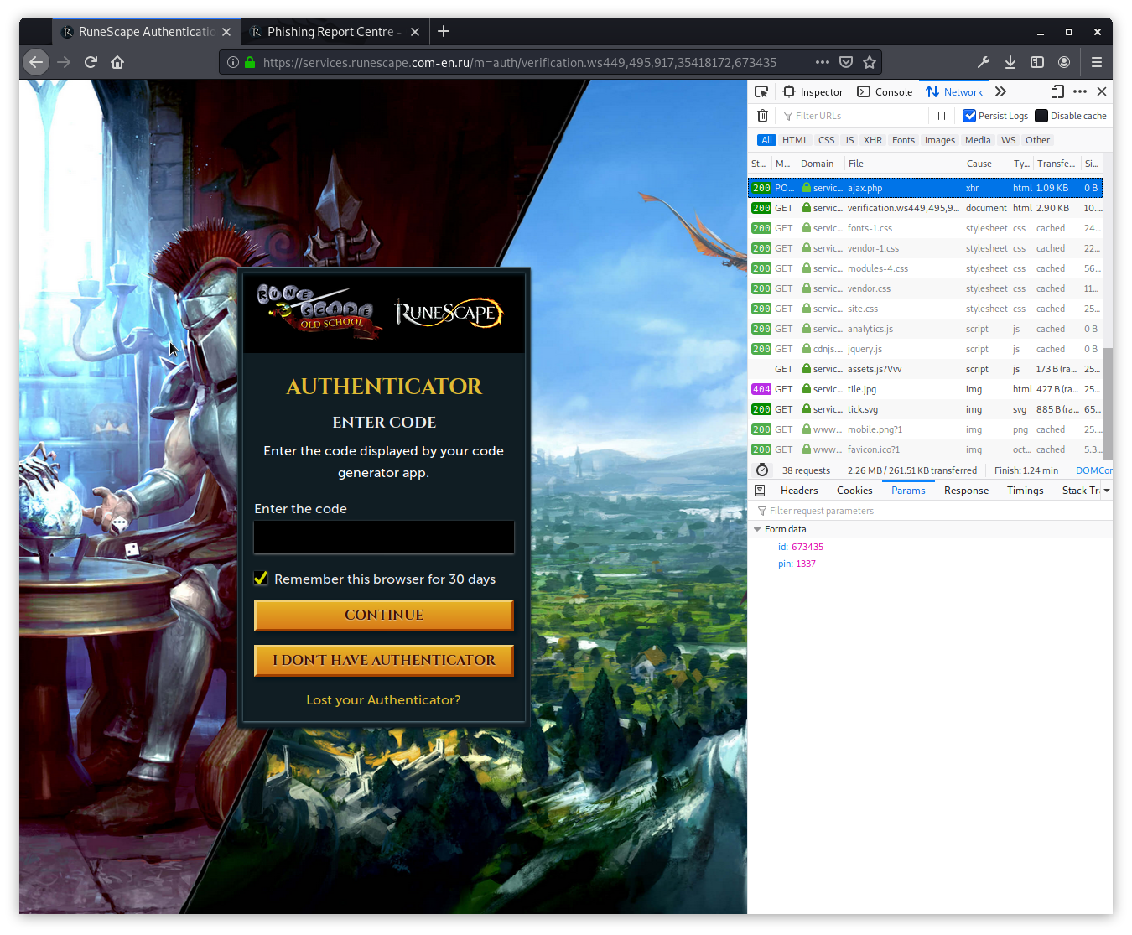The width and height of the screenshot is (1132, 935).
Task: Bookmark this page with the star icon
Action: [x=870, y=62]
